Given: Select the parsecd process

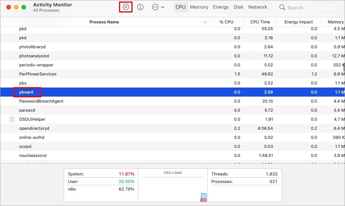Looking at the screenshot, I should point(27,110).
